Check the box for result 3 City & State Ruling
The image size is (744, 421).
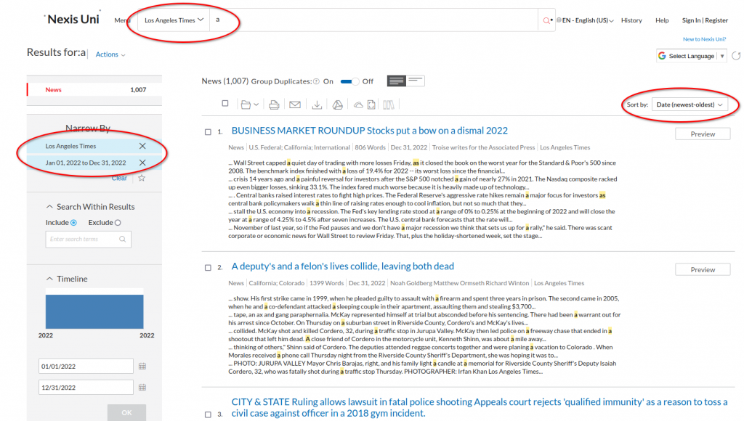pos(208,414)
